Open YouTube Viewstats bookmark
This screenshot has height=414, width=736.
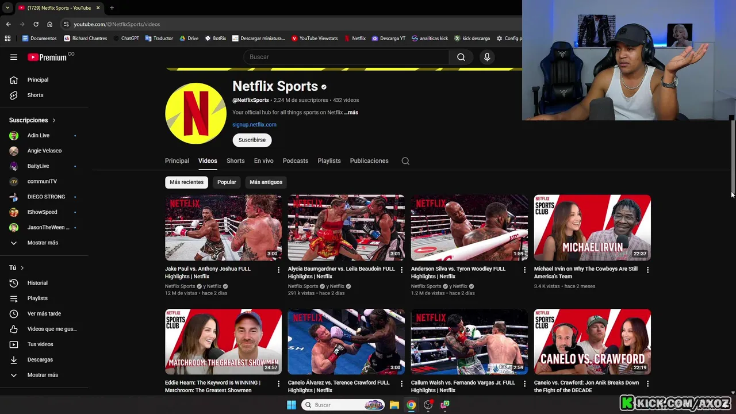tap(315, 39)
